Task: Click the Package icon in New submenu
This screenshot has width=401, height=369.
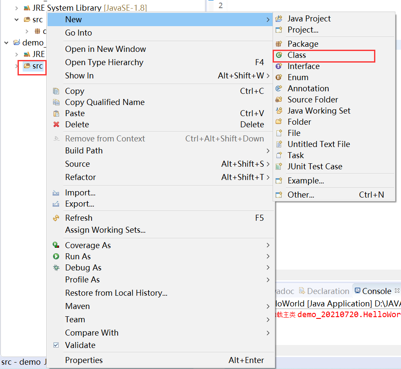Action: click(x=279, y=44)
